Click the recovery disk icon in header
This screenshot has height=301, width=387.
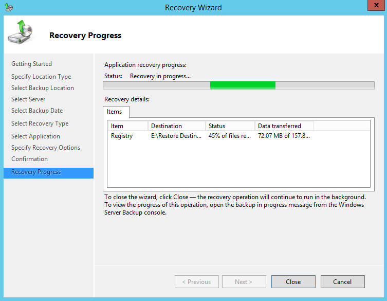(20, 33)
